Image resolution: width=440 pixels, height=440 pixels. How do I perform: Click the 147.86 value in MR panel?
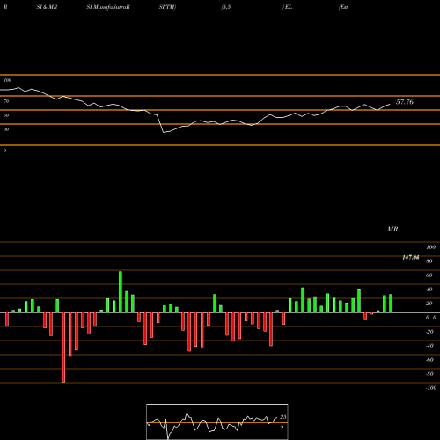(x=411, y=258)
